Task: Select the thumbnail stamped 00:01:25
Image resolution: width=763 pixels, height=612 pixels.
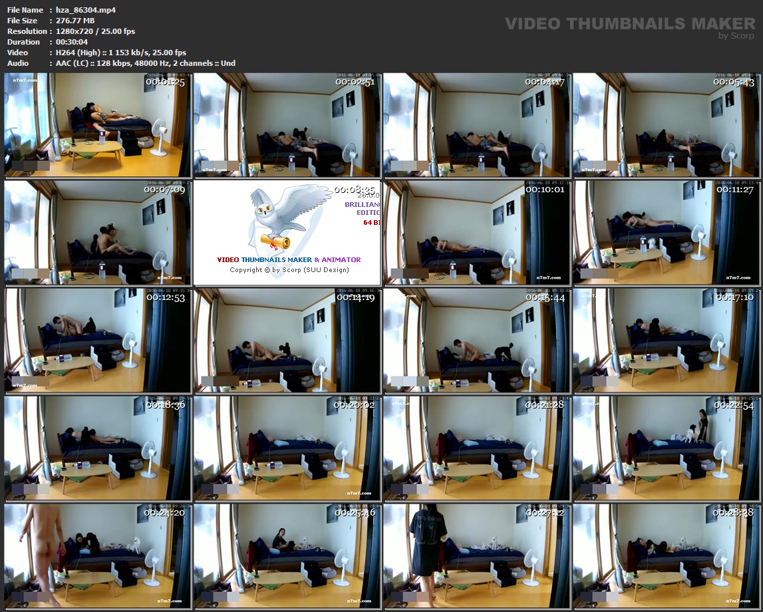Action: [98, 125]
